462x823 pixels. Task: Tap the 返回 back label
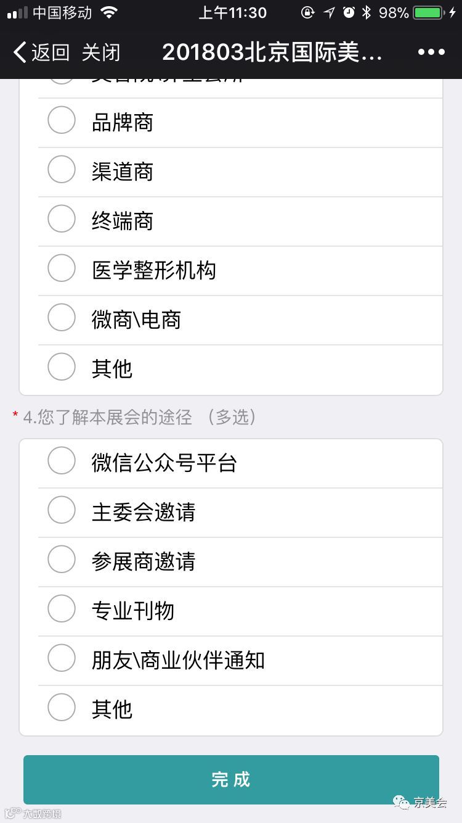click(x=51, y=52)
